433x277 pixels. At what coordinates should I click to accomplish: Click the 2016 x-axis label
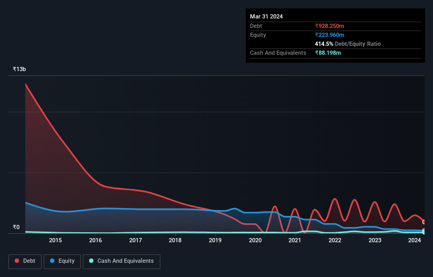(x=95, y=240)
